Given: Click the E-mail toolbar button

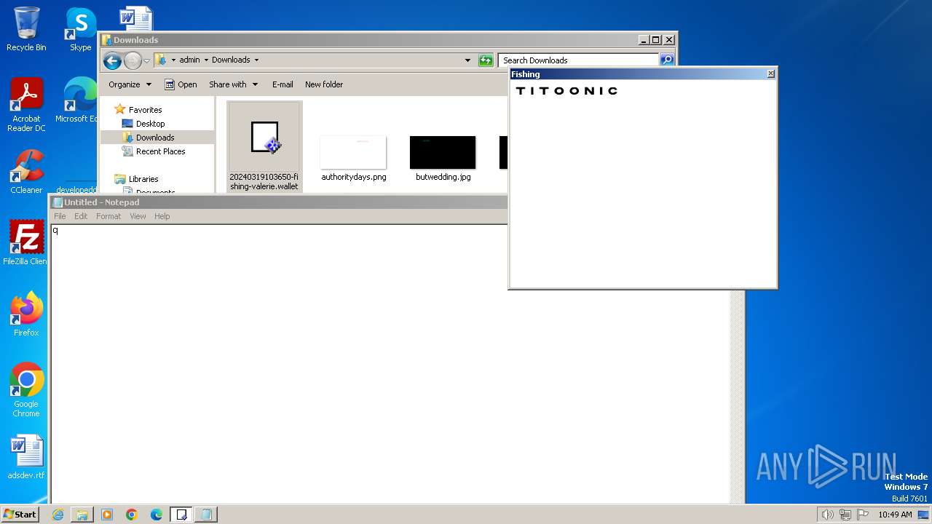Looking at the screenshot, I should coord(283,84).
